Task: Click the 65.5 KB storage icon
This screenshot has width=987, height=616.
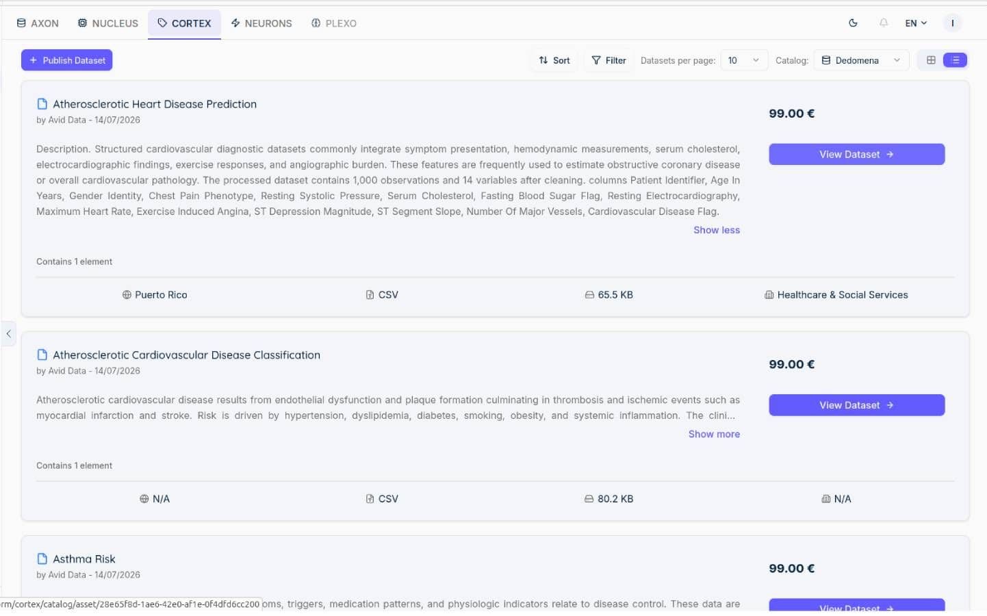Action: pos(589,295)
